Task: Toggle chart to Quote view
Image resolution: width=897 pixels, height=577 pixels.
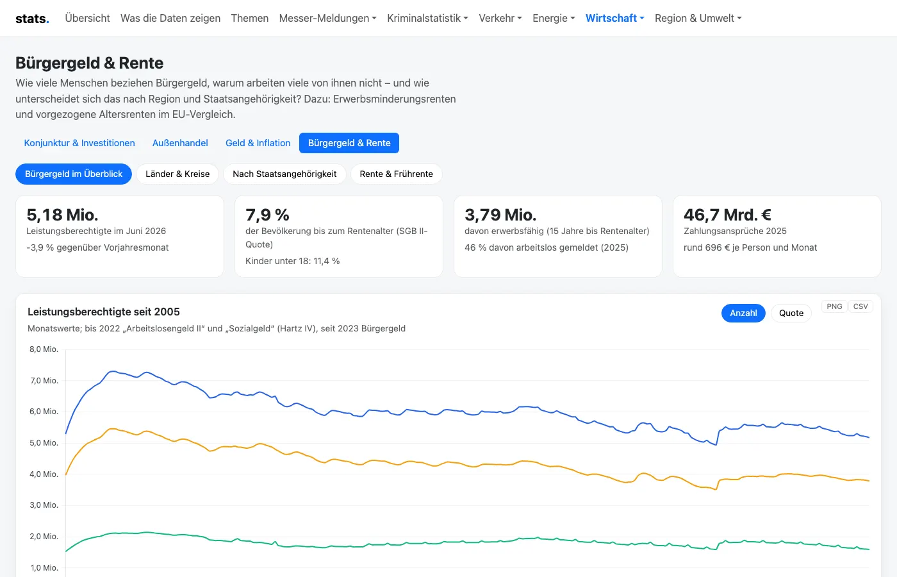Action: [791, 313]
